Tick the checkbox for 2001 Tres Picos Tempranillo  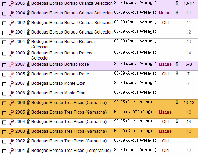tap(4, 151)
